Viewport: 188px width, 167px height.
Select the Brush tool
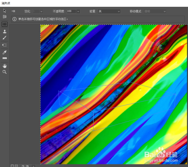click(5, 38)
